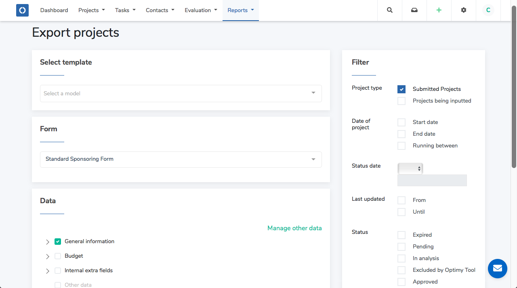Open the Status date selector
This screenshot has width=517, height=288.
[410, 168]
